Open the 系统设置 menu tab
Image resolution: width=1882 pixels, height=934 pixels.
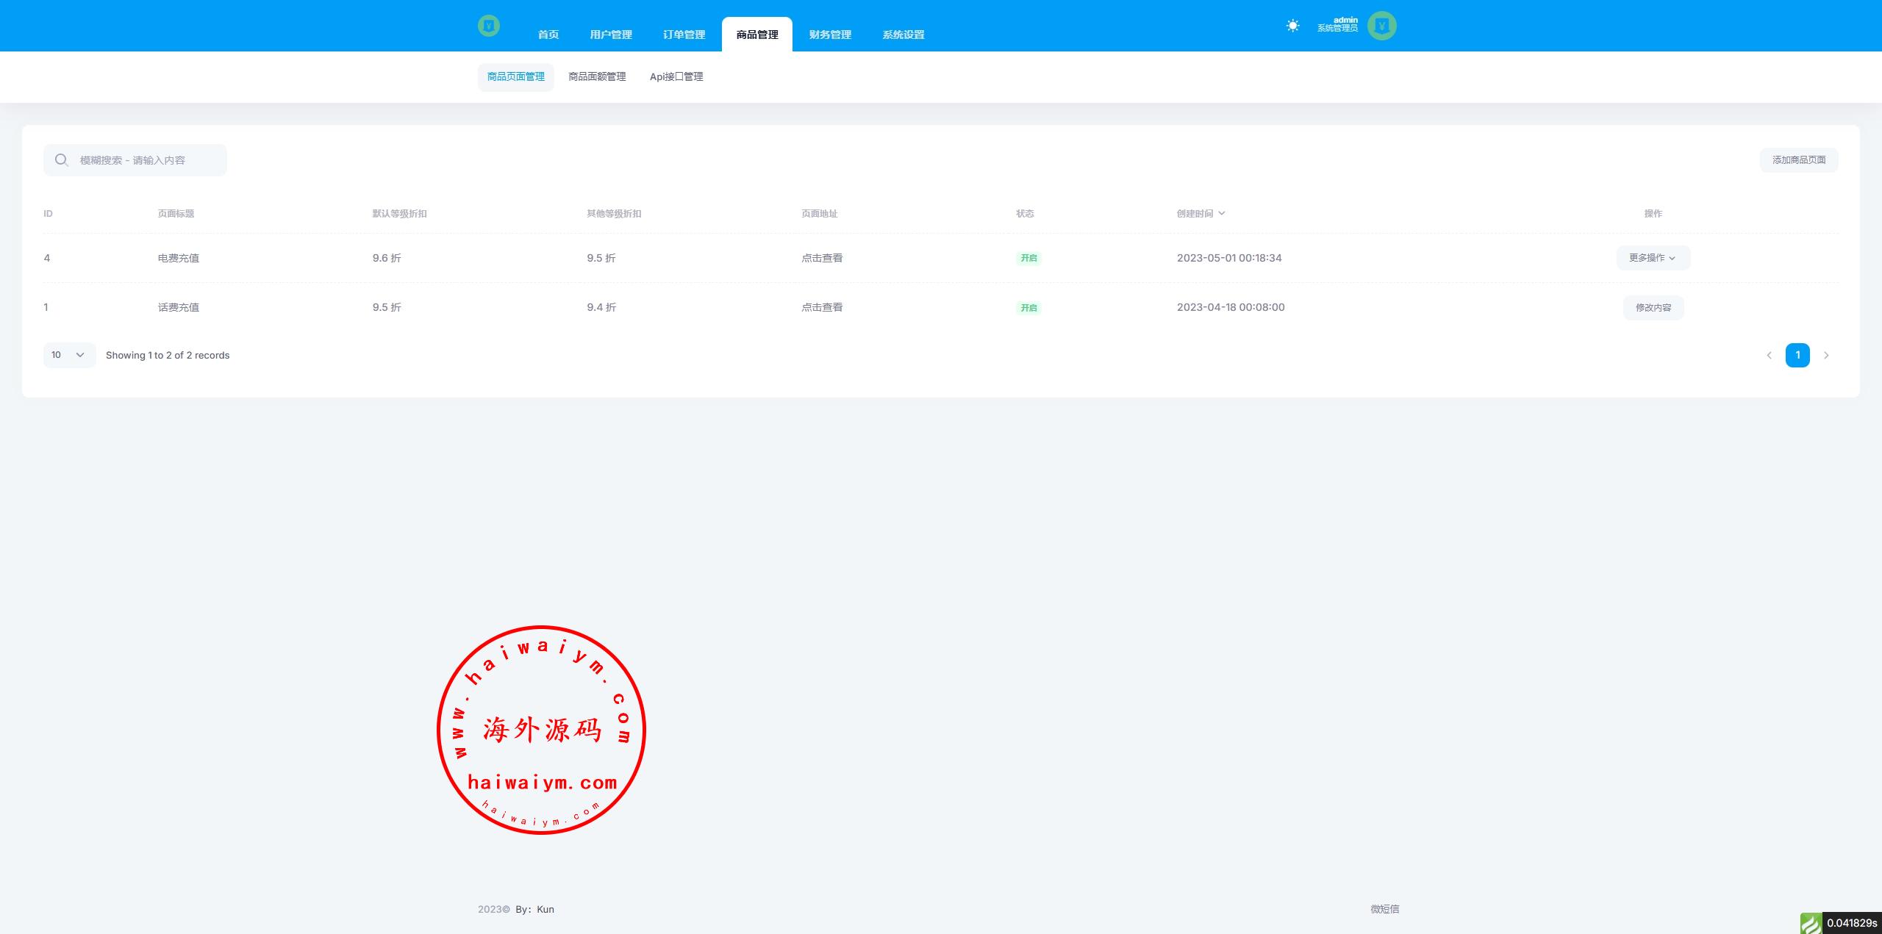click(903, 35)
